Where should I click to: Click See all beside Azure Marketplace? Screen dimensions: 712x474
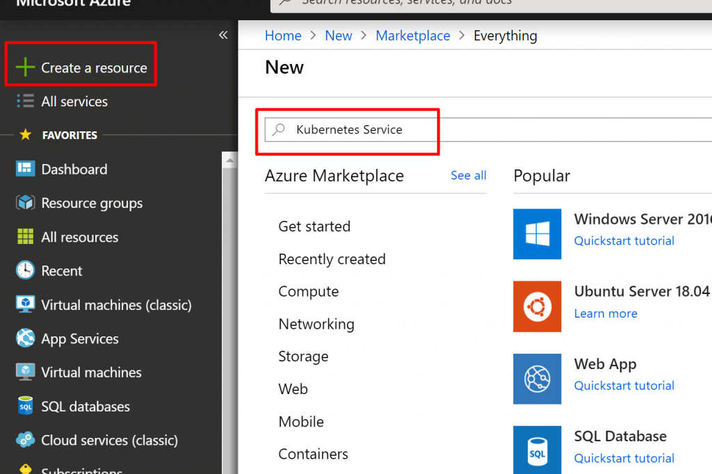coord(468,175)
